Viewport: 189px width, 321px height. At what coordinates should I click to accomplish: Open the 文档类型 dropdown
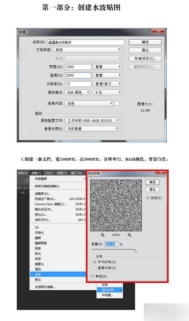[87, 50]
